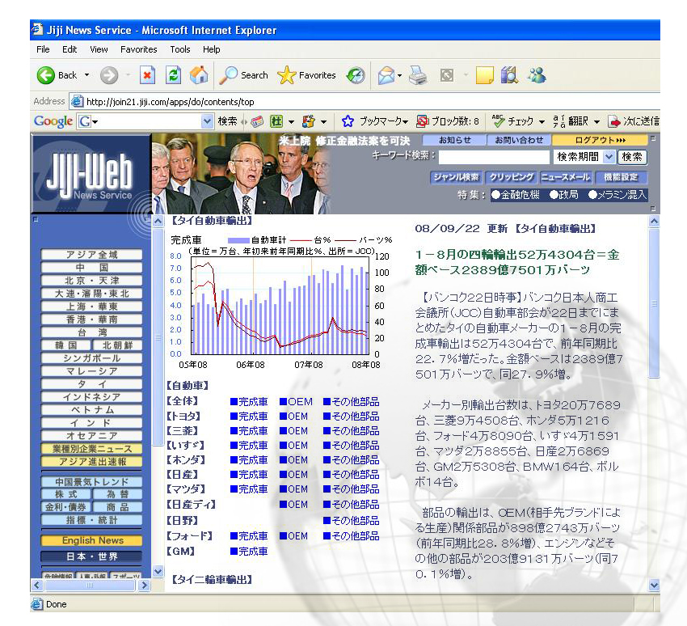Click the 次に送信 send-to icon
The width and height of the screenshot is (687, 626).
point(634,121)
